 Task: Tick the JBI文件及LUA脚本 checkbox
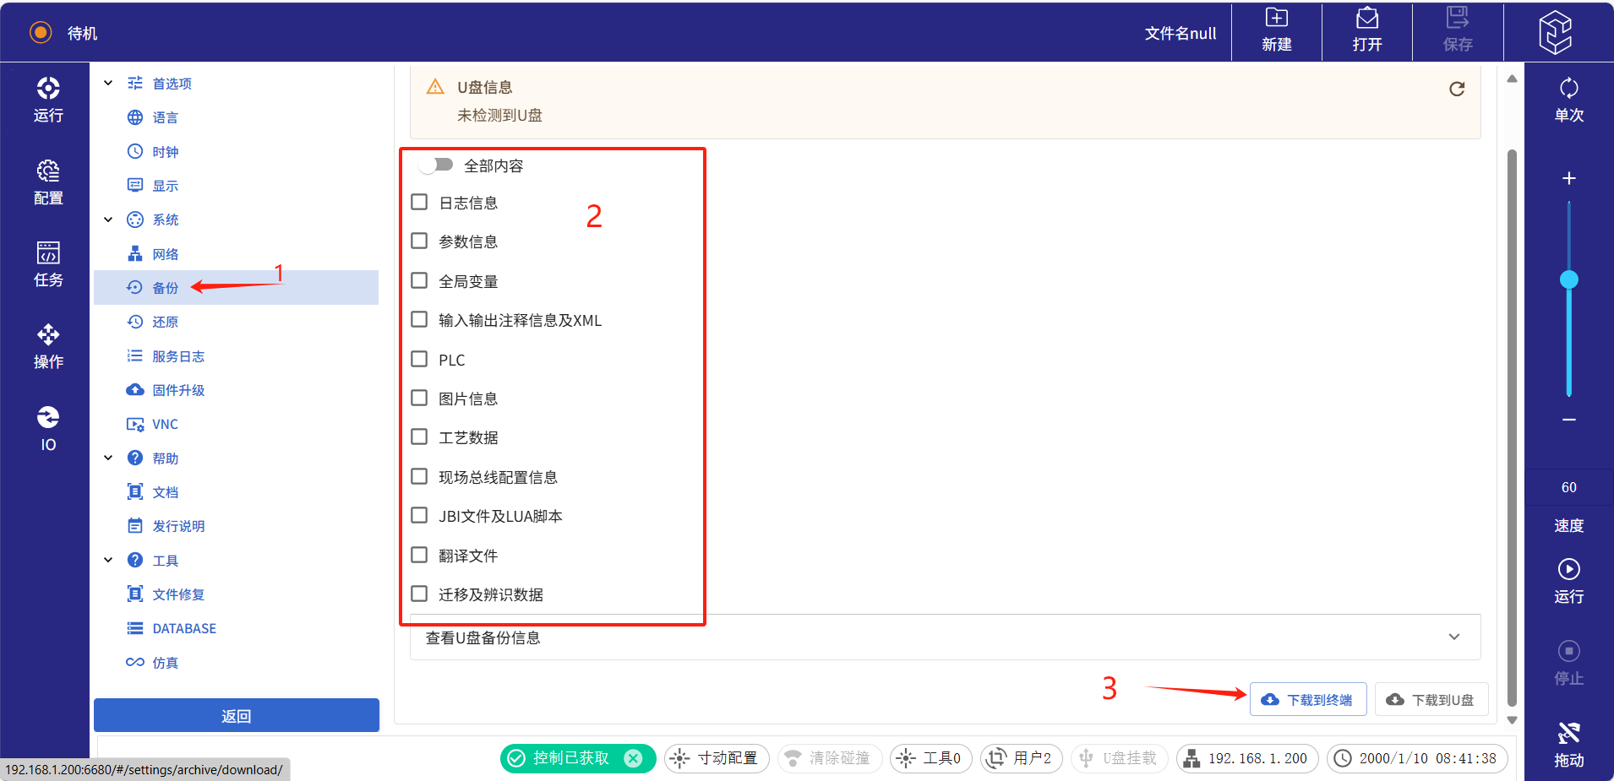coord(419,516)
